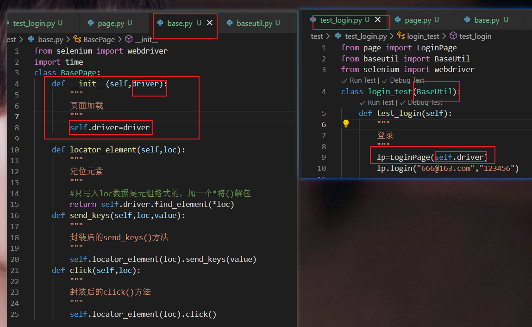Click Debug Test above class login_test
This screenshot has height=327, width=532.
[403, 80]
